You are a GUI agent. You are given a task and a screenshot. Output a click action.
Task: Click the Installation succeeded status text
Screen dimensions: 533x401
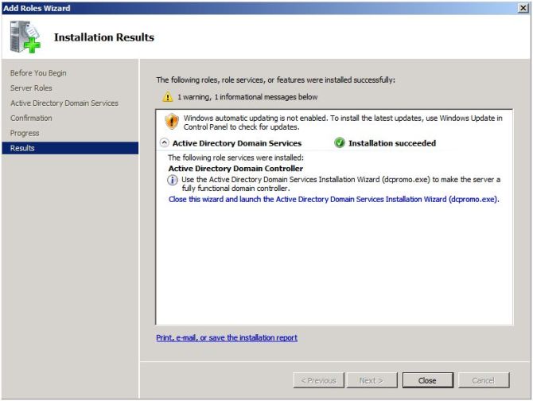(392, 143)
